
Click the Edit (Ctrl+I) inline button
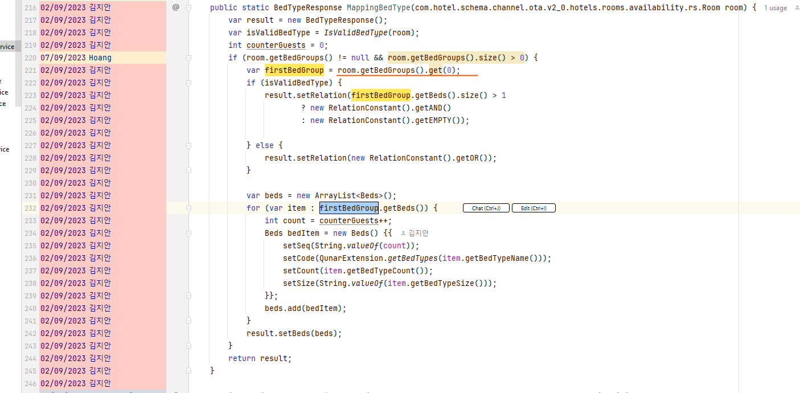tap(534, 208)
